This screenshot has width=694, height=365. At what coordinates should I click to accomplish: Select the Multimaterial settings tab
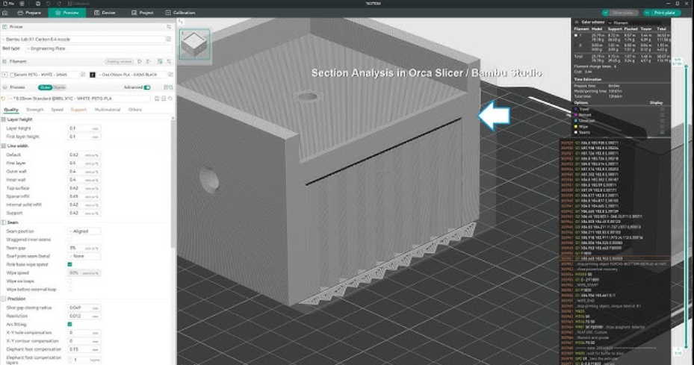(108, 110)
